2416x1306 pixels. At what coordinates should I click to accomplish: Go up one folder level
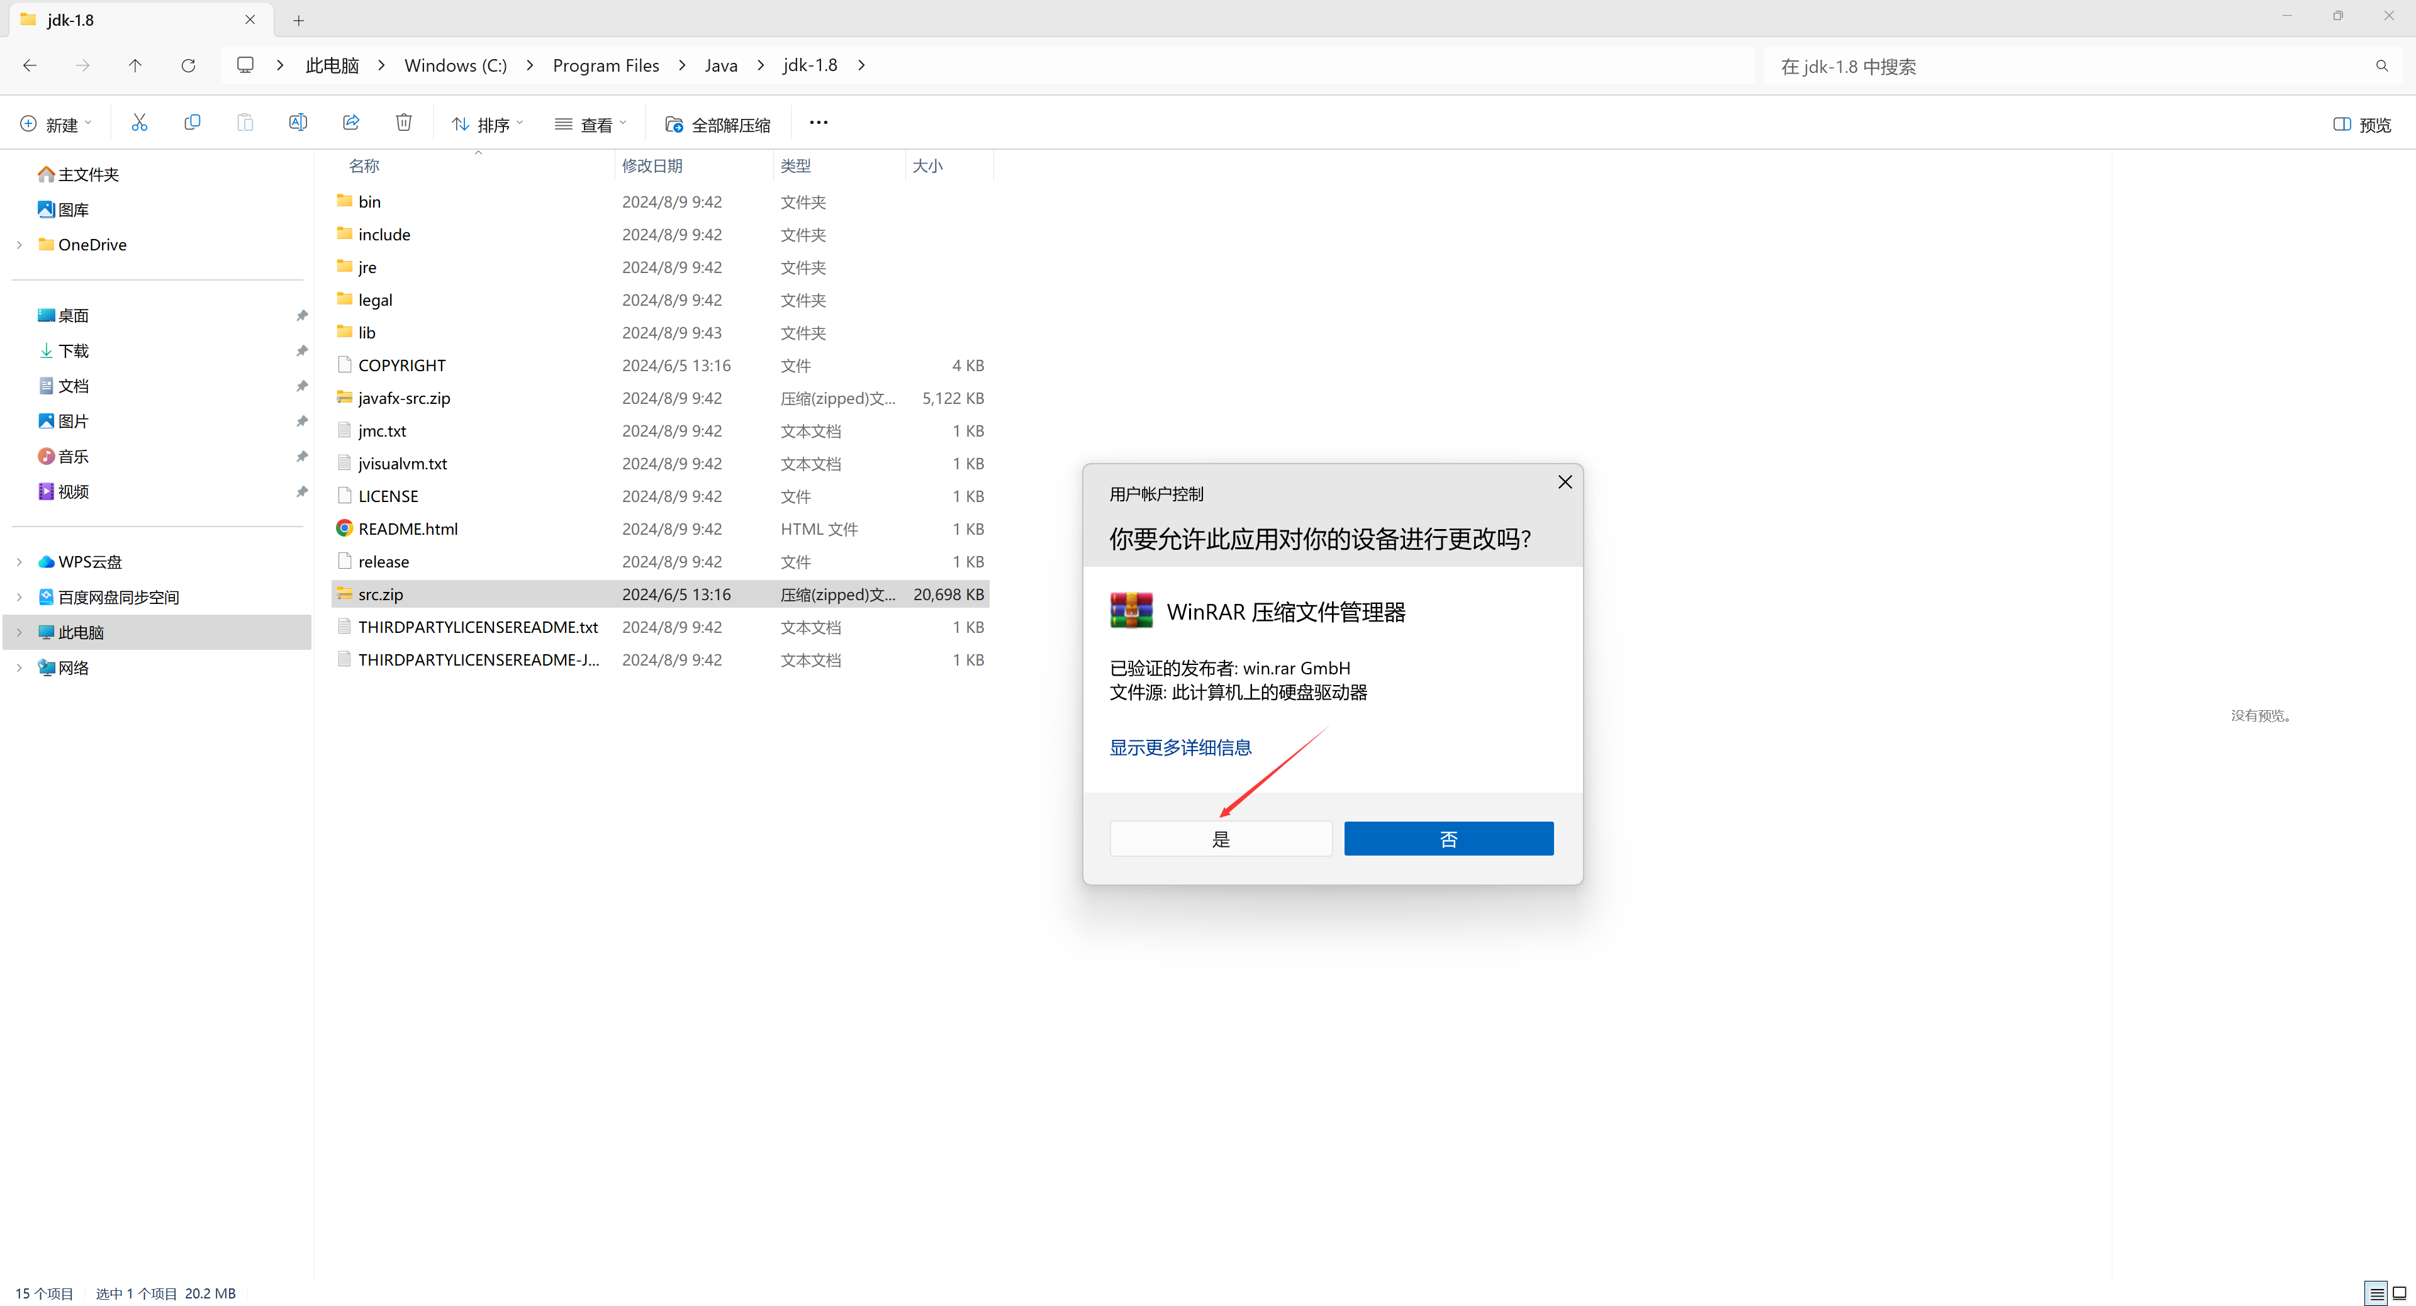(135, 65)
